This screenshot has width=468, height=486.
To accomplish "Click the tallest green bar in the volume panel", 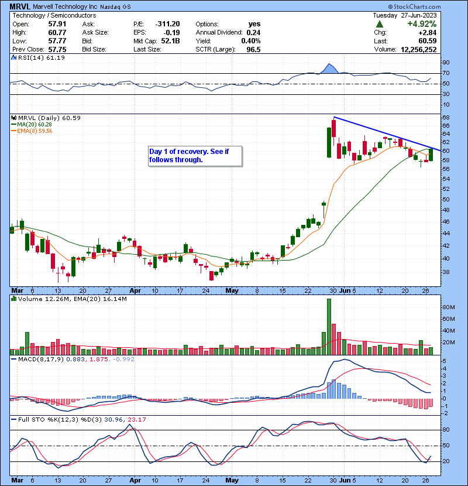I will pyautogui.click(x=329, y=327).
